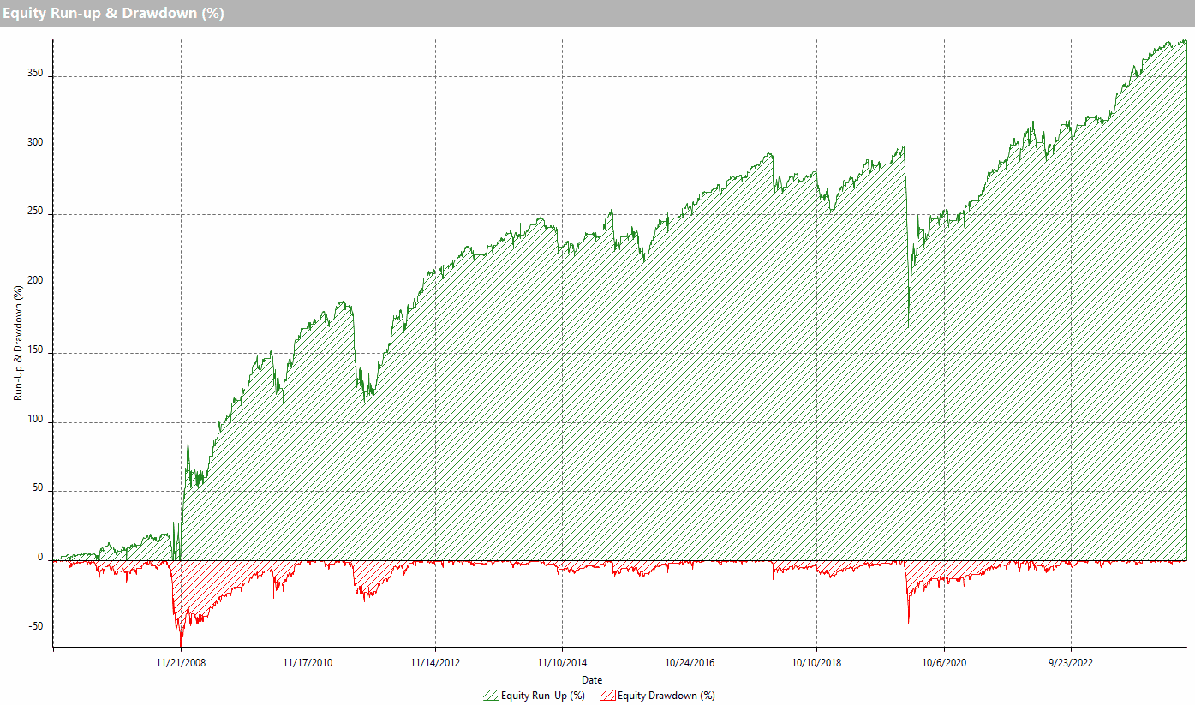The height and width of the screenshot is (705, 1195).
Task: Click date label 10/24/2016
Action: (x=690, y=662)
